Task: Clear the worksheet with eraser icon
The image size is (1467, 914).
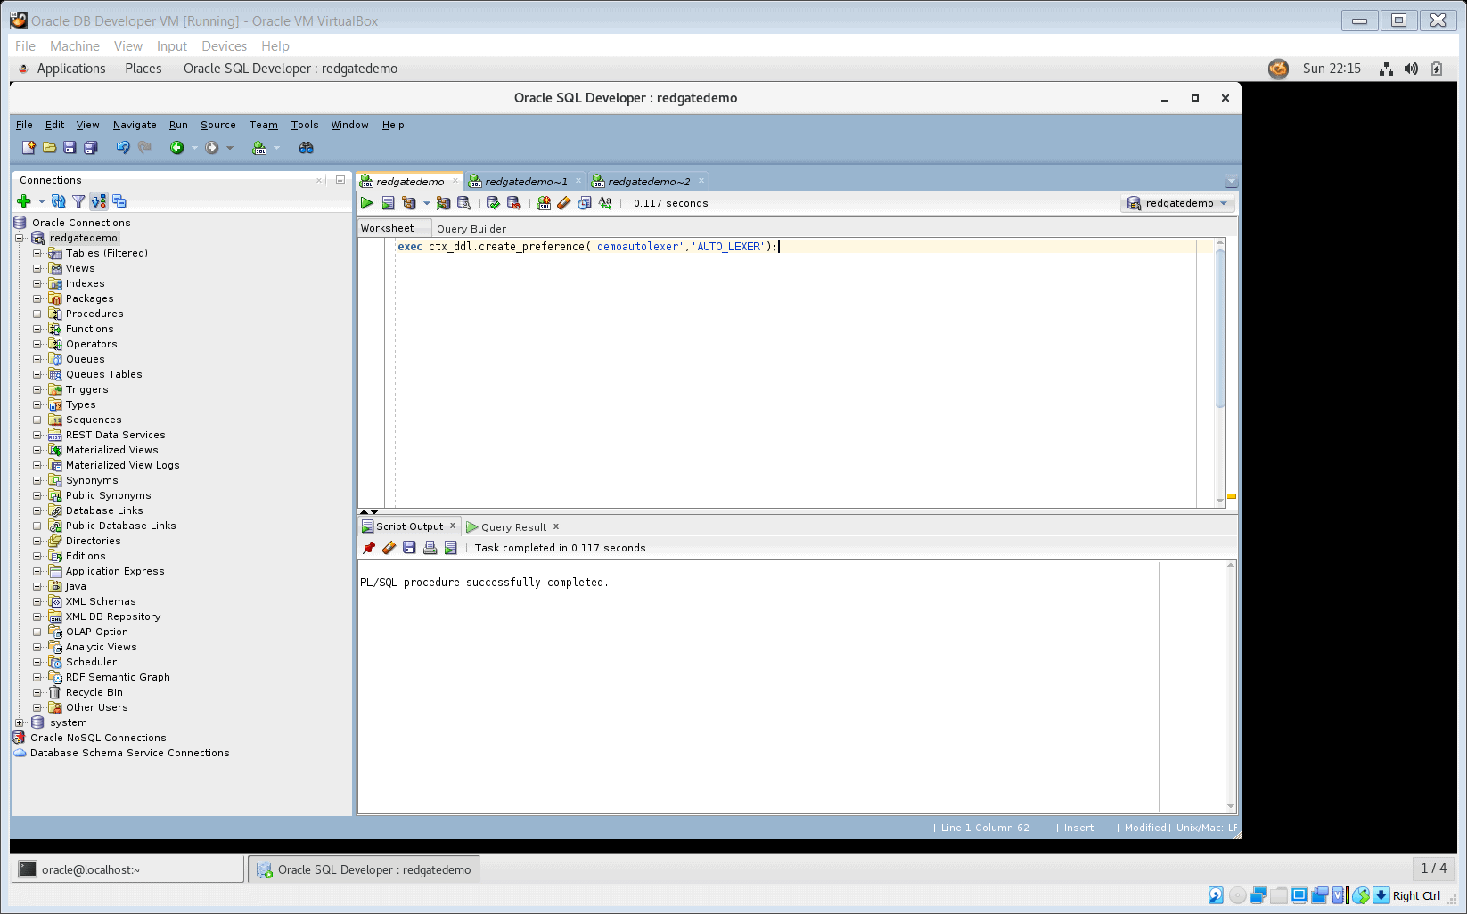Action: point(563,203)
